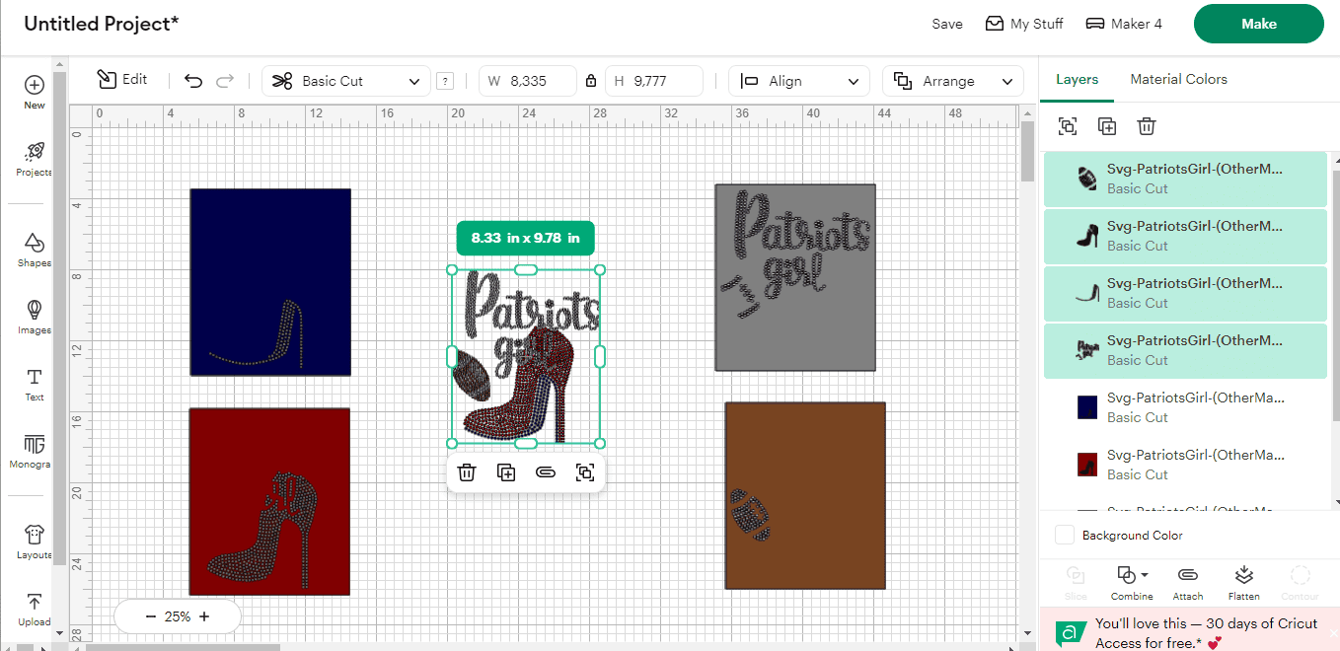This screenshot has height=651, width=1340.
Task: Click the trash icon below selected design
Action: tap(467, 472)
